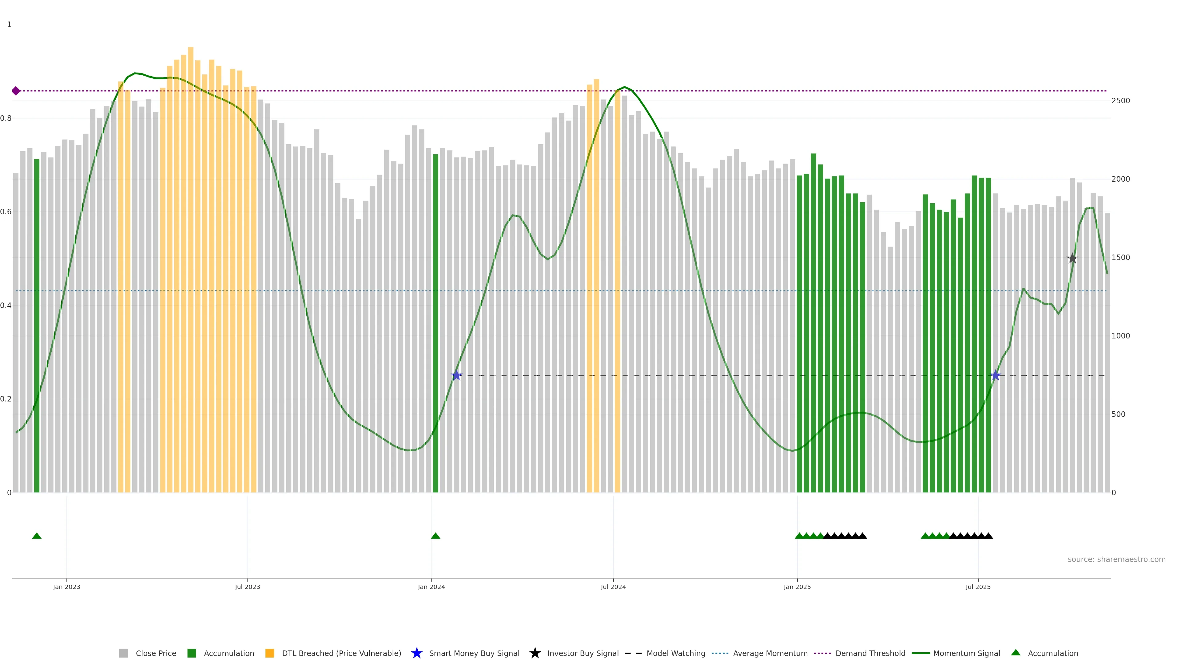This screenshot has height=664, width=1181.
Task: Click the green triangle before Jan 2023
Action: 37,536
